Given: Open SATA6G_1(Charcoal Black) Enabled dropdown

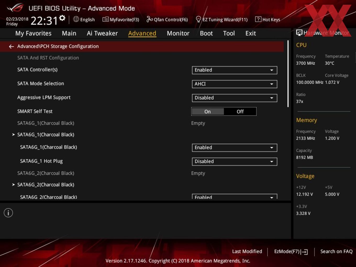Looking at the screenshot, I should 235,148.
